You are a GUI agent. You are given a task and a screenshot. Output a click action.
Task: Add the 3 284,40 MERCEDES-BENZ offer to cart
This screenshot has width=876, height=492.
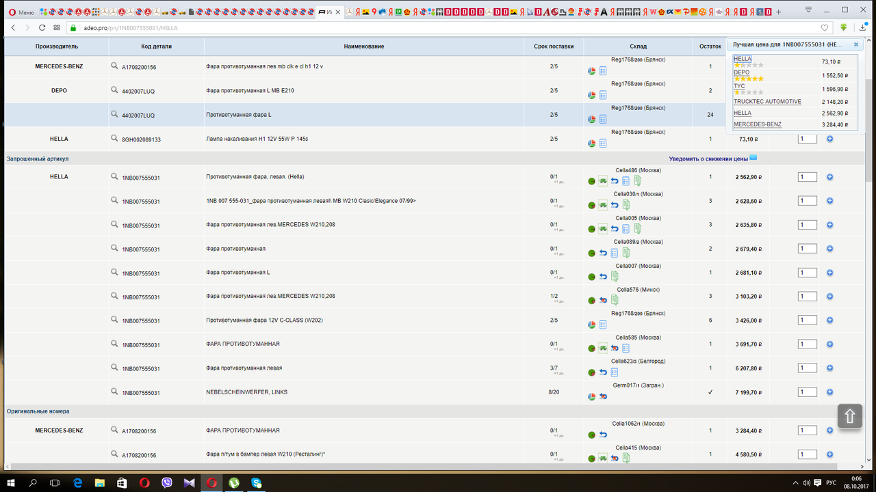click(x=829, y=430)
